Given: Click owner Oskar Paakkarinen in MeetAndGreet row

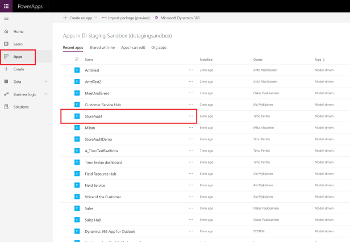Looking at the screenshot, I should (x=266, y=93).
